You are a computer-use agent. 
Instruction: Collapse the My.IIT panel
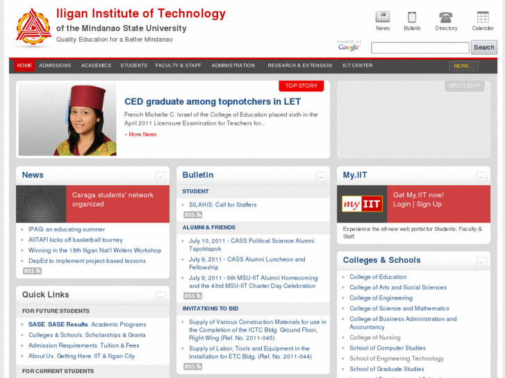tap(481, 176)
